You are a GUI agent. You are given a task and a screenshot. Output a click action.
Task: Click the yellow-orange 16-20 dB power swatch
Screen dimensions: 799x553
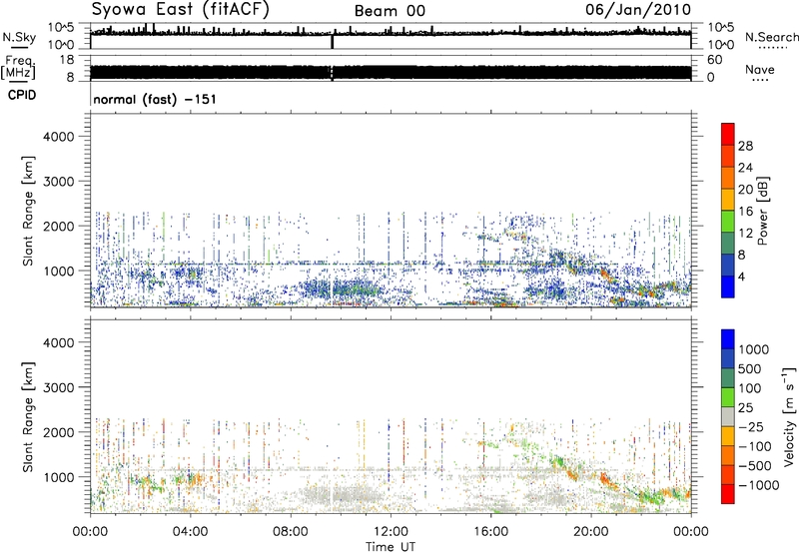[728, 199]
